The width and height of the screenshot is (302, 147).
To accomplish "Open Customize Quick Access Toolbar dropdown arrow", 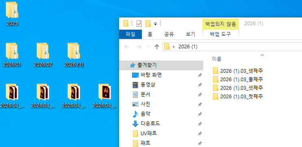I will pyautogui.click(x=155, y=24).
